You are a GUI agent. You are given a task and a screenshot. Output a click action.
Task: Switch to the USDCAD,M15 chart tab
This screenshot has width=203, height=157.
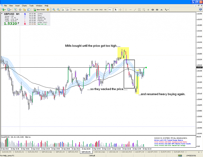[127, 152]
